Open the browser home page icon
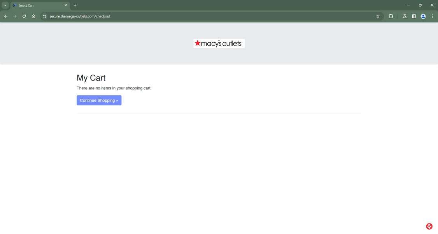The width and height of the screenshot is (438, 234). (33, 16)
